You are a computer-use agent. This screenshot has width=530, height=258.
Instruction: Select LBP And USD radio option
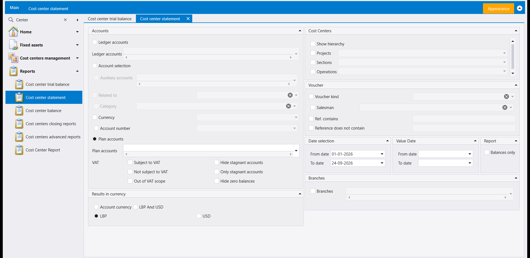(135, 207)
